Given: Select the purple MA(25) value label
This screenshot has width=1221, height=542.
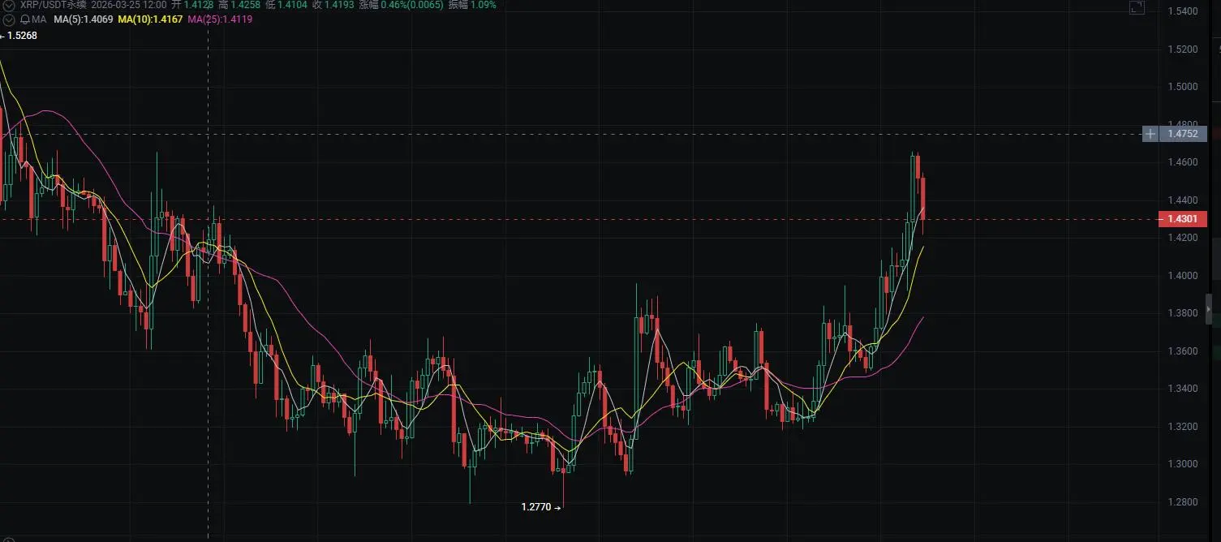Looking at the screenshot, I should (x=220, y=19).
